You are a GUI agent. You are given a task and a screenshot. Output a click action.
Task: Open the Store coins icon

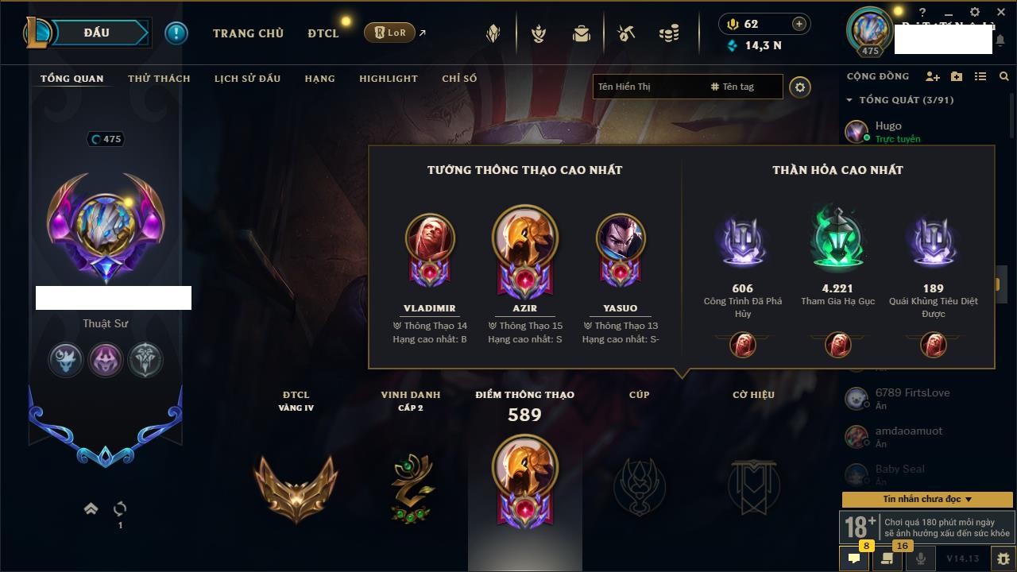669,34
